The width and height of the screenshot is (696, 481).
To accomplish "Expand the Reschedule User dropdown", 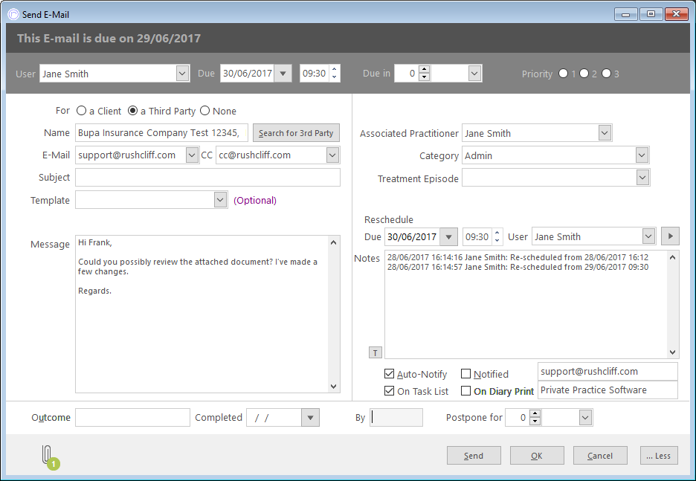I will (648, 236).
